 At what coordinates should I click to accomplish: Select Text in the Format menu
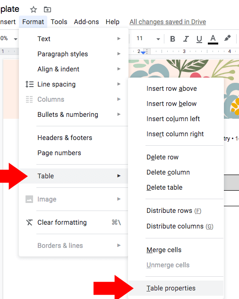[x=74, y=39]
